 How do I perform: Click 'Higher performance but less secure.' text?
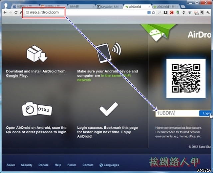point(178,128)
